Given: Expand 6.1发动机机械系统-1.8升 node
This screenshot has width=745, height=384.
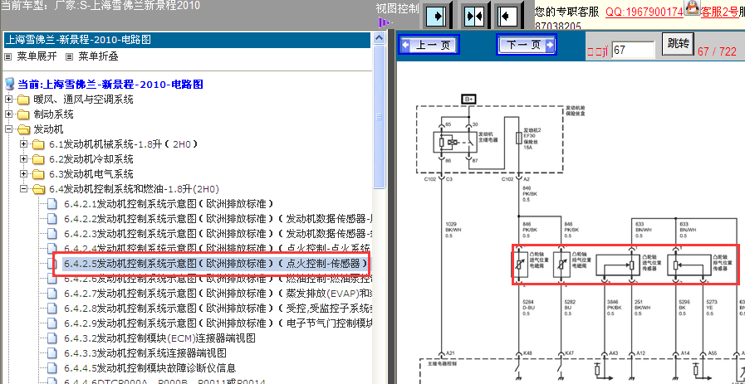Looking at the screenshot, I should point(24,143).
